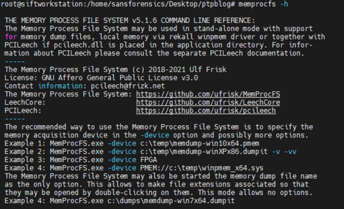
Task: Click the 'memprocfs -h' command text
Action: coord(263,4)
